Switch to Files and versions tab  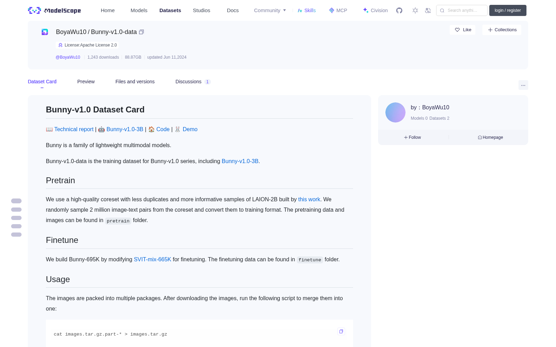tap(135, 82)
